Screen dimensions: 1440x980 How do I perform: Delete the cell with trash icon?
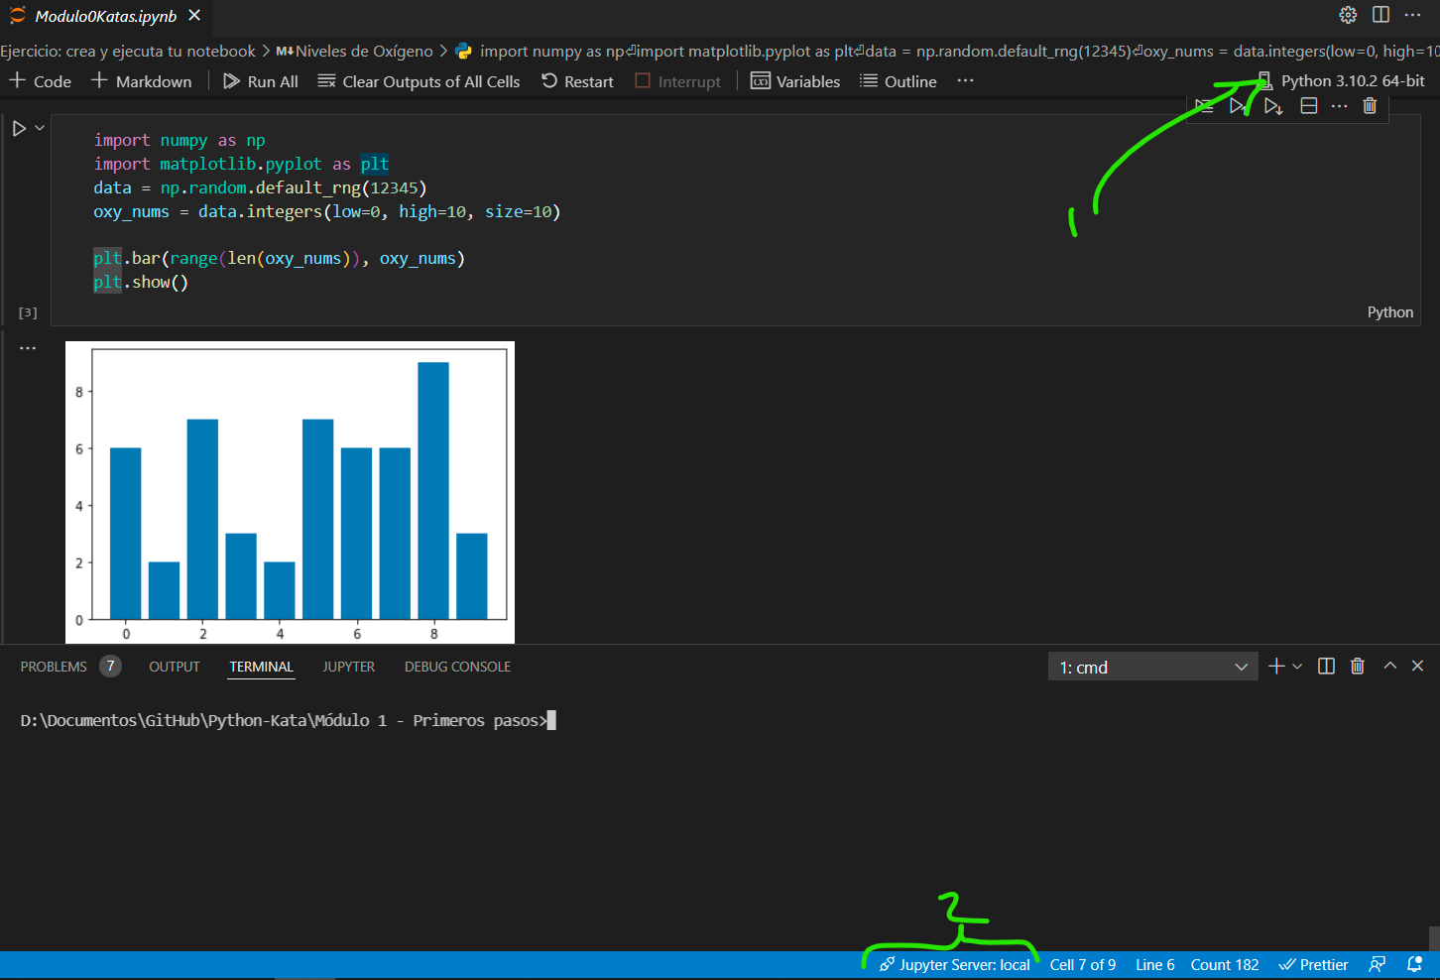coord(1370,106)
